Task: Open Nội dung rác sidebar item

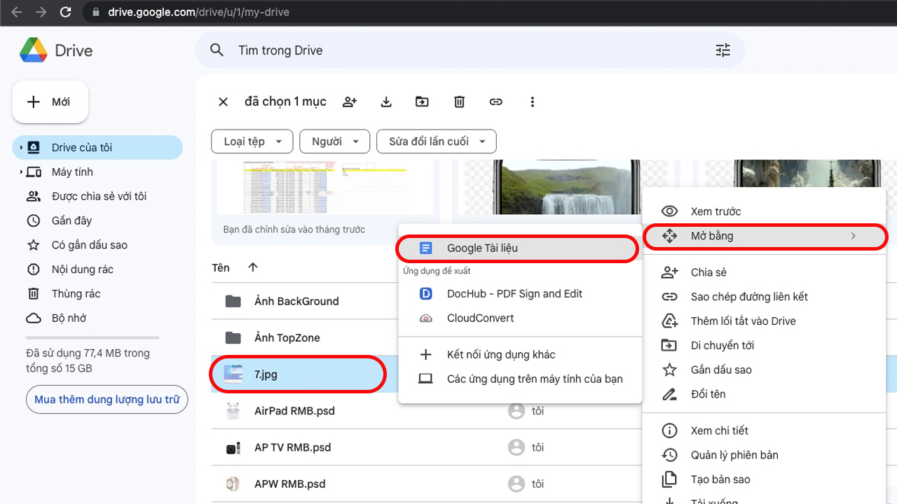Action: tap(97, 269)
